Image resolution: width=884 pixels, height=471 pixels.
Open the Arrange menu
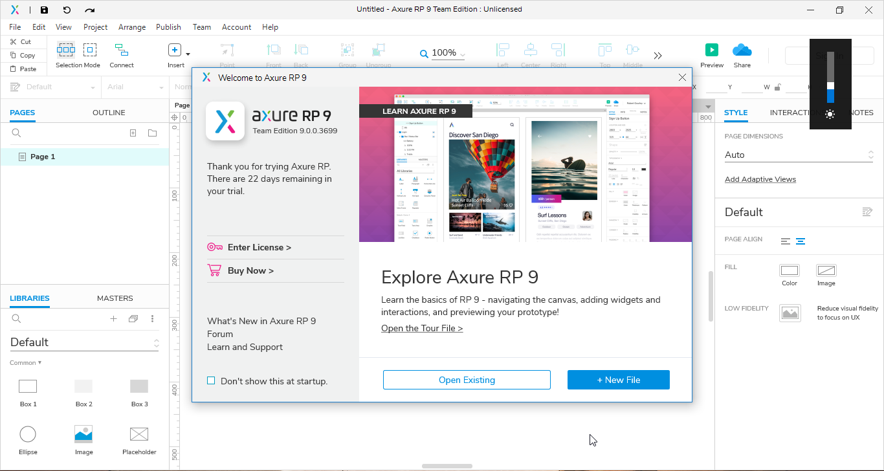coord(132,27)
